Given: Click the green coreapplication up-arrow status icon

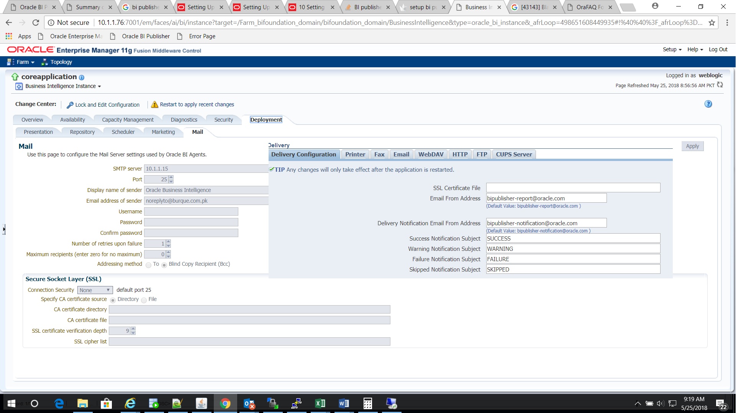Looking at the screenshot, I should [x=15, y=77].
